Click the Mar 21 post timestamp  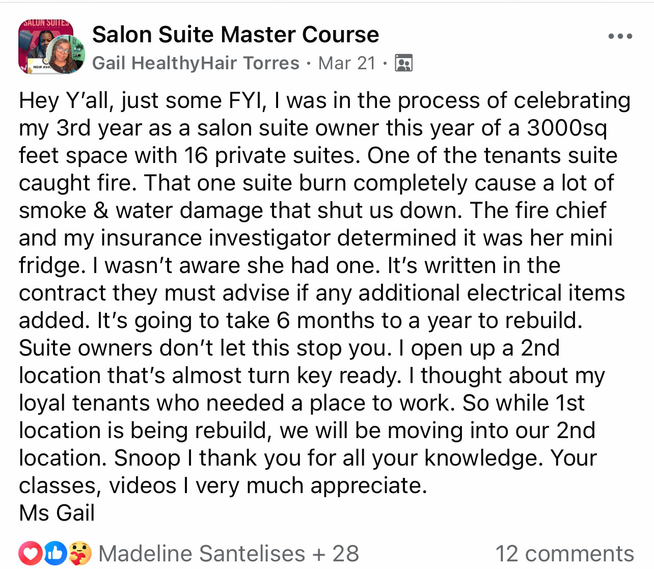347,63
